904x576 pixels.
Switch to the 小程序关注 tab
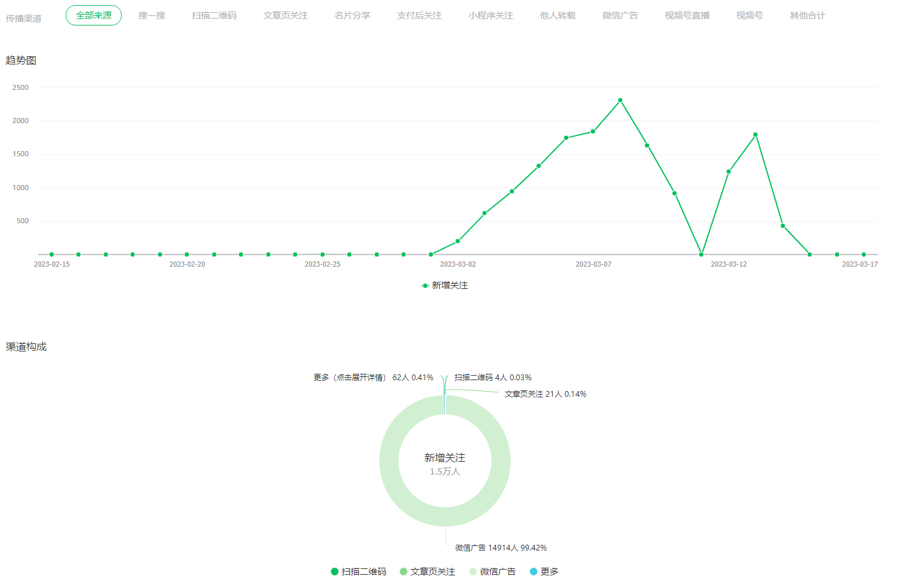491,15
